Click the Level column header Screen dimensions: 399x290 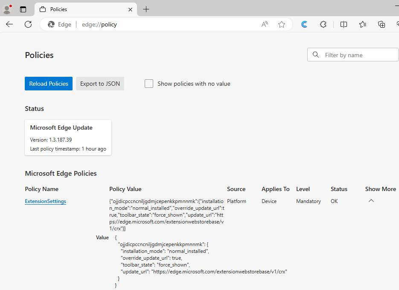click(303, 189)
